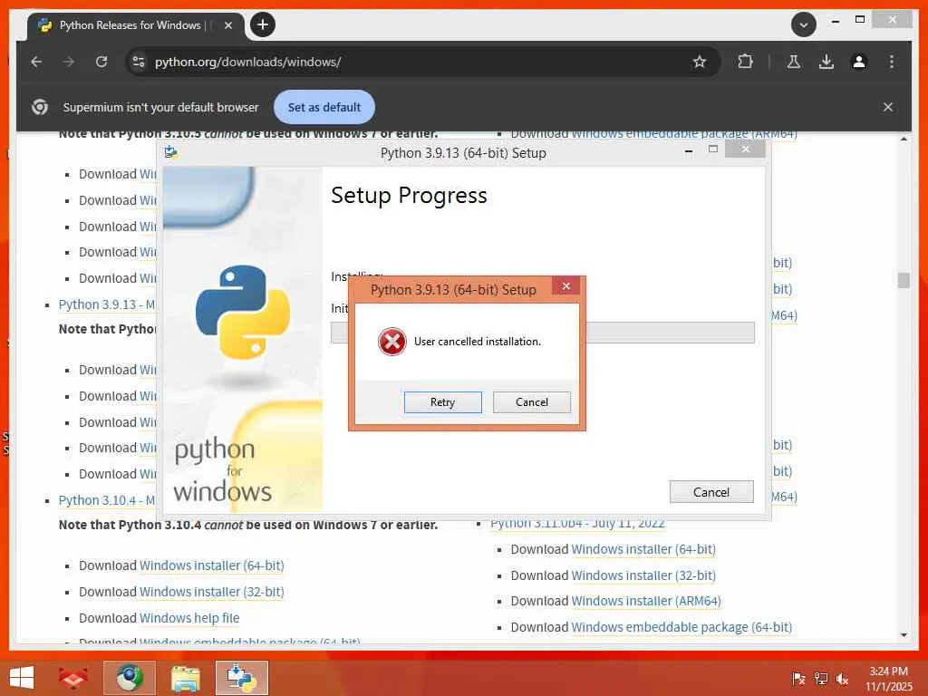This screenshot has height=696, width=928.
Task: Switch to Python installer taskbar icon
Action: tap(242, 678)
